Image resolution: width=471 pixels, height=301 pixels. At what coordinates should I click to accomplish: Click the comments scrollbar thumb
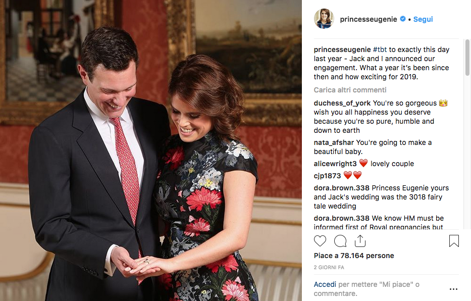click(467, 58)
